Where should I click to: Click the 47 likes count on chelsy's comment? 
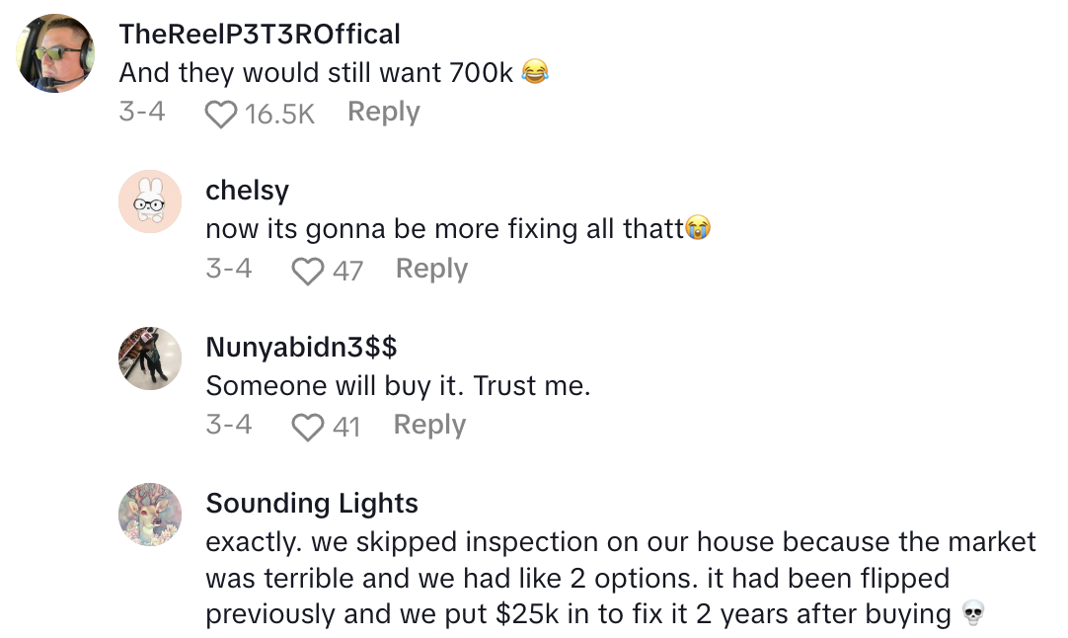pyautogui.click(x=347, y=271)
